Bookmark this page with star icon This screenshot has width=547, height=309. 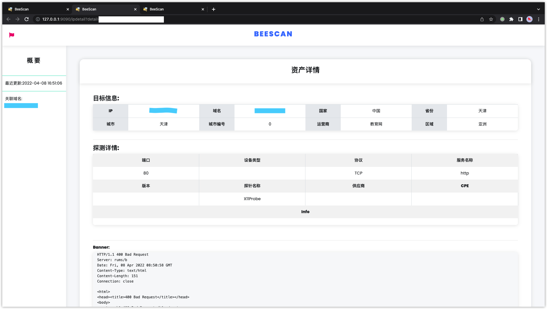[x=491, y=19]
